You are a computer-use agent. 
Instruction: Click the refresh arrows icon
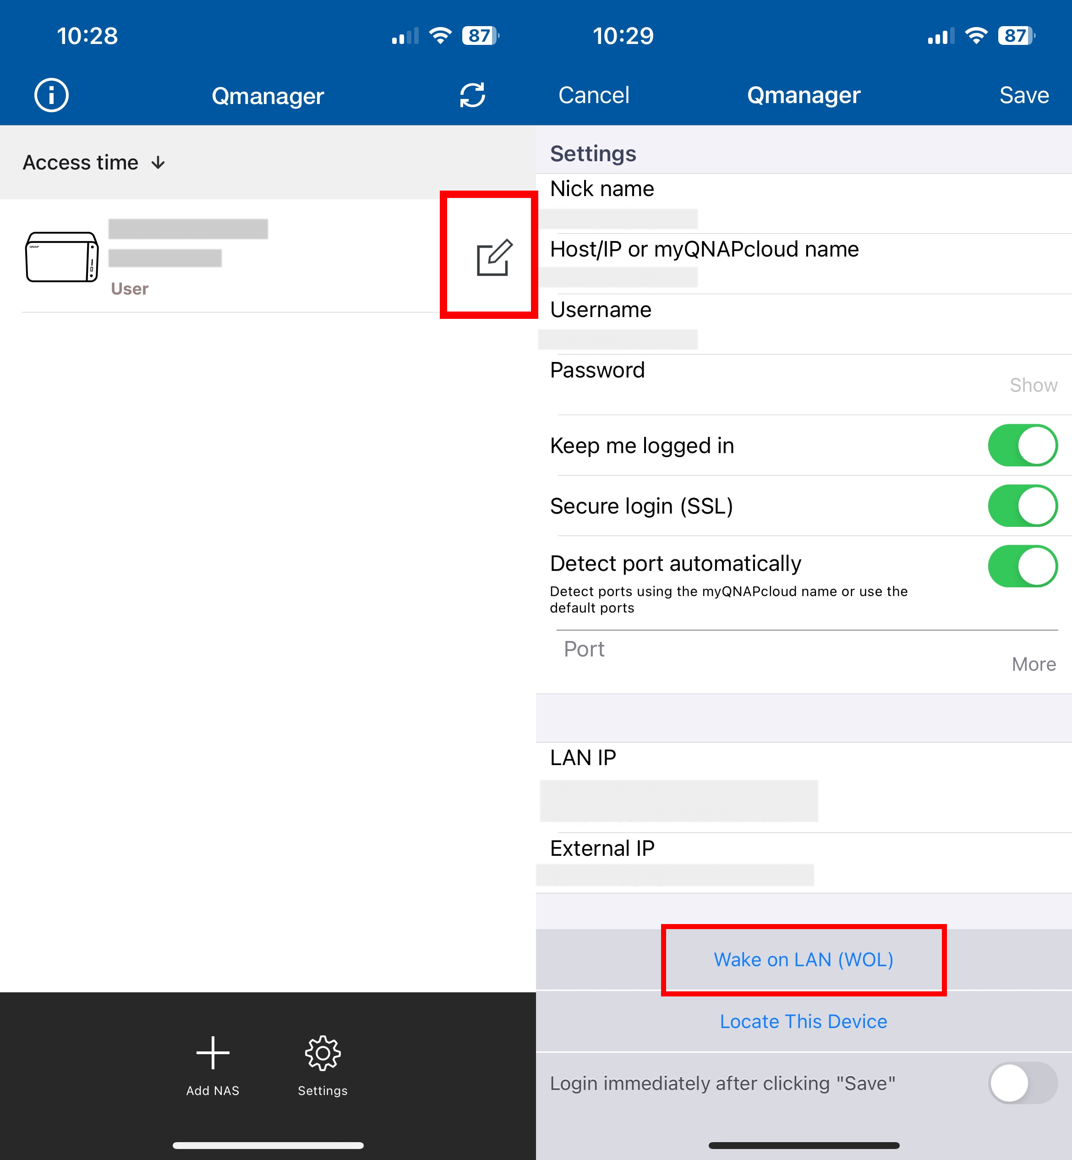tap(472, 95)
